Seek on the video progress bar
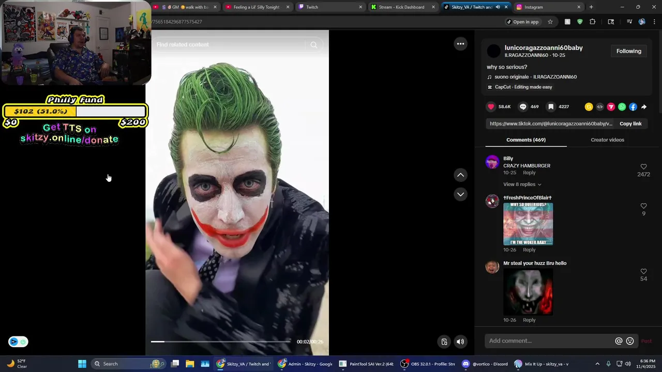 tap(221, 342)
